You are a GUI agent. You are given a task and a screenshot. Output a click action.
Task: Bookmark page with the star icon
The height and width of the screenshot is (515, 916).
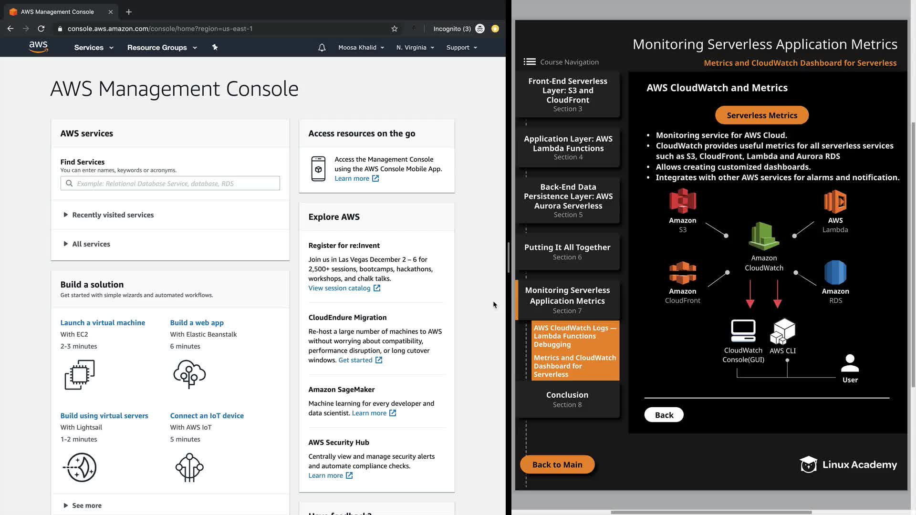[395, 29]
